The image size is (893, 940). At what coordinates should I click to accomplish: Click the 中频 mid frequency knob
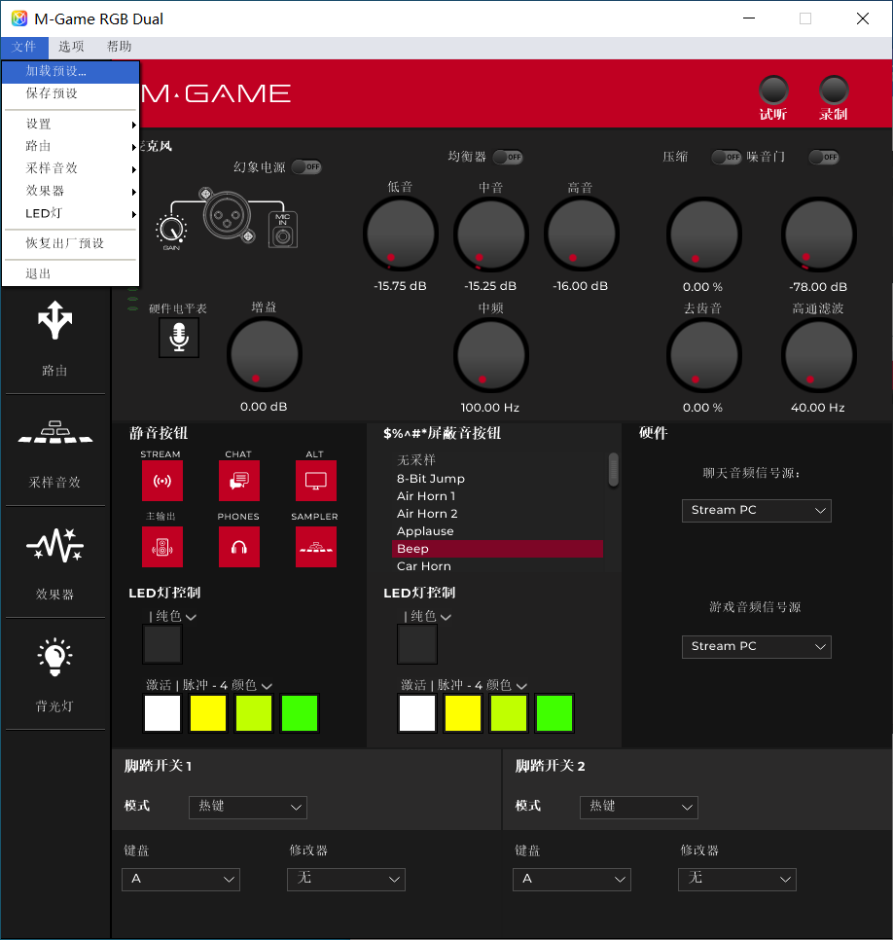(491, 355)
